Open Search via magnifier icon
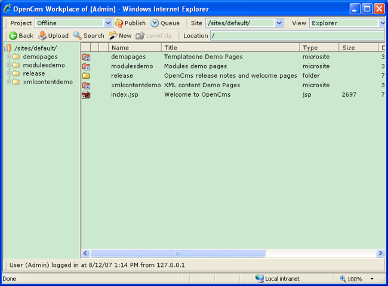The width and height of the screenshot is (388, 286). click(x=78, y=36)
